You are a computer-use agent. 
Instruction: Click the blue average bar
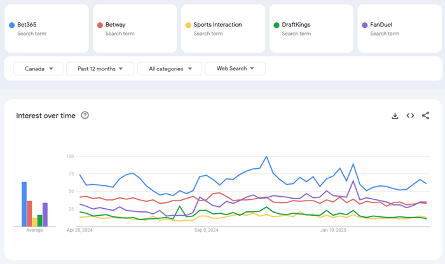pyautogui.click(x=24, y=204)
